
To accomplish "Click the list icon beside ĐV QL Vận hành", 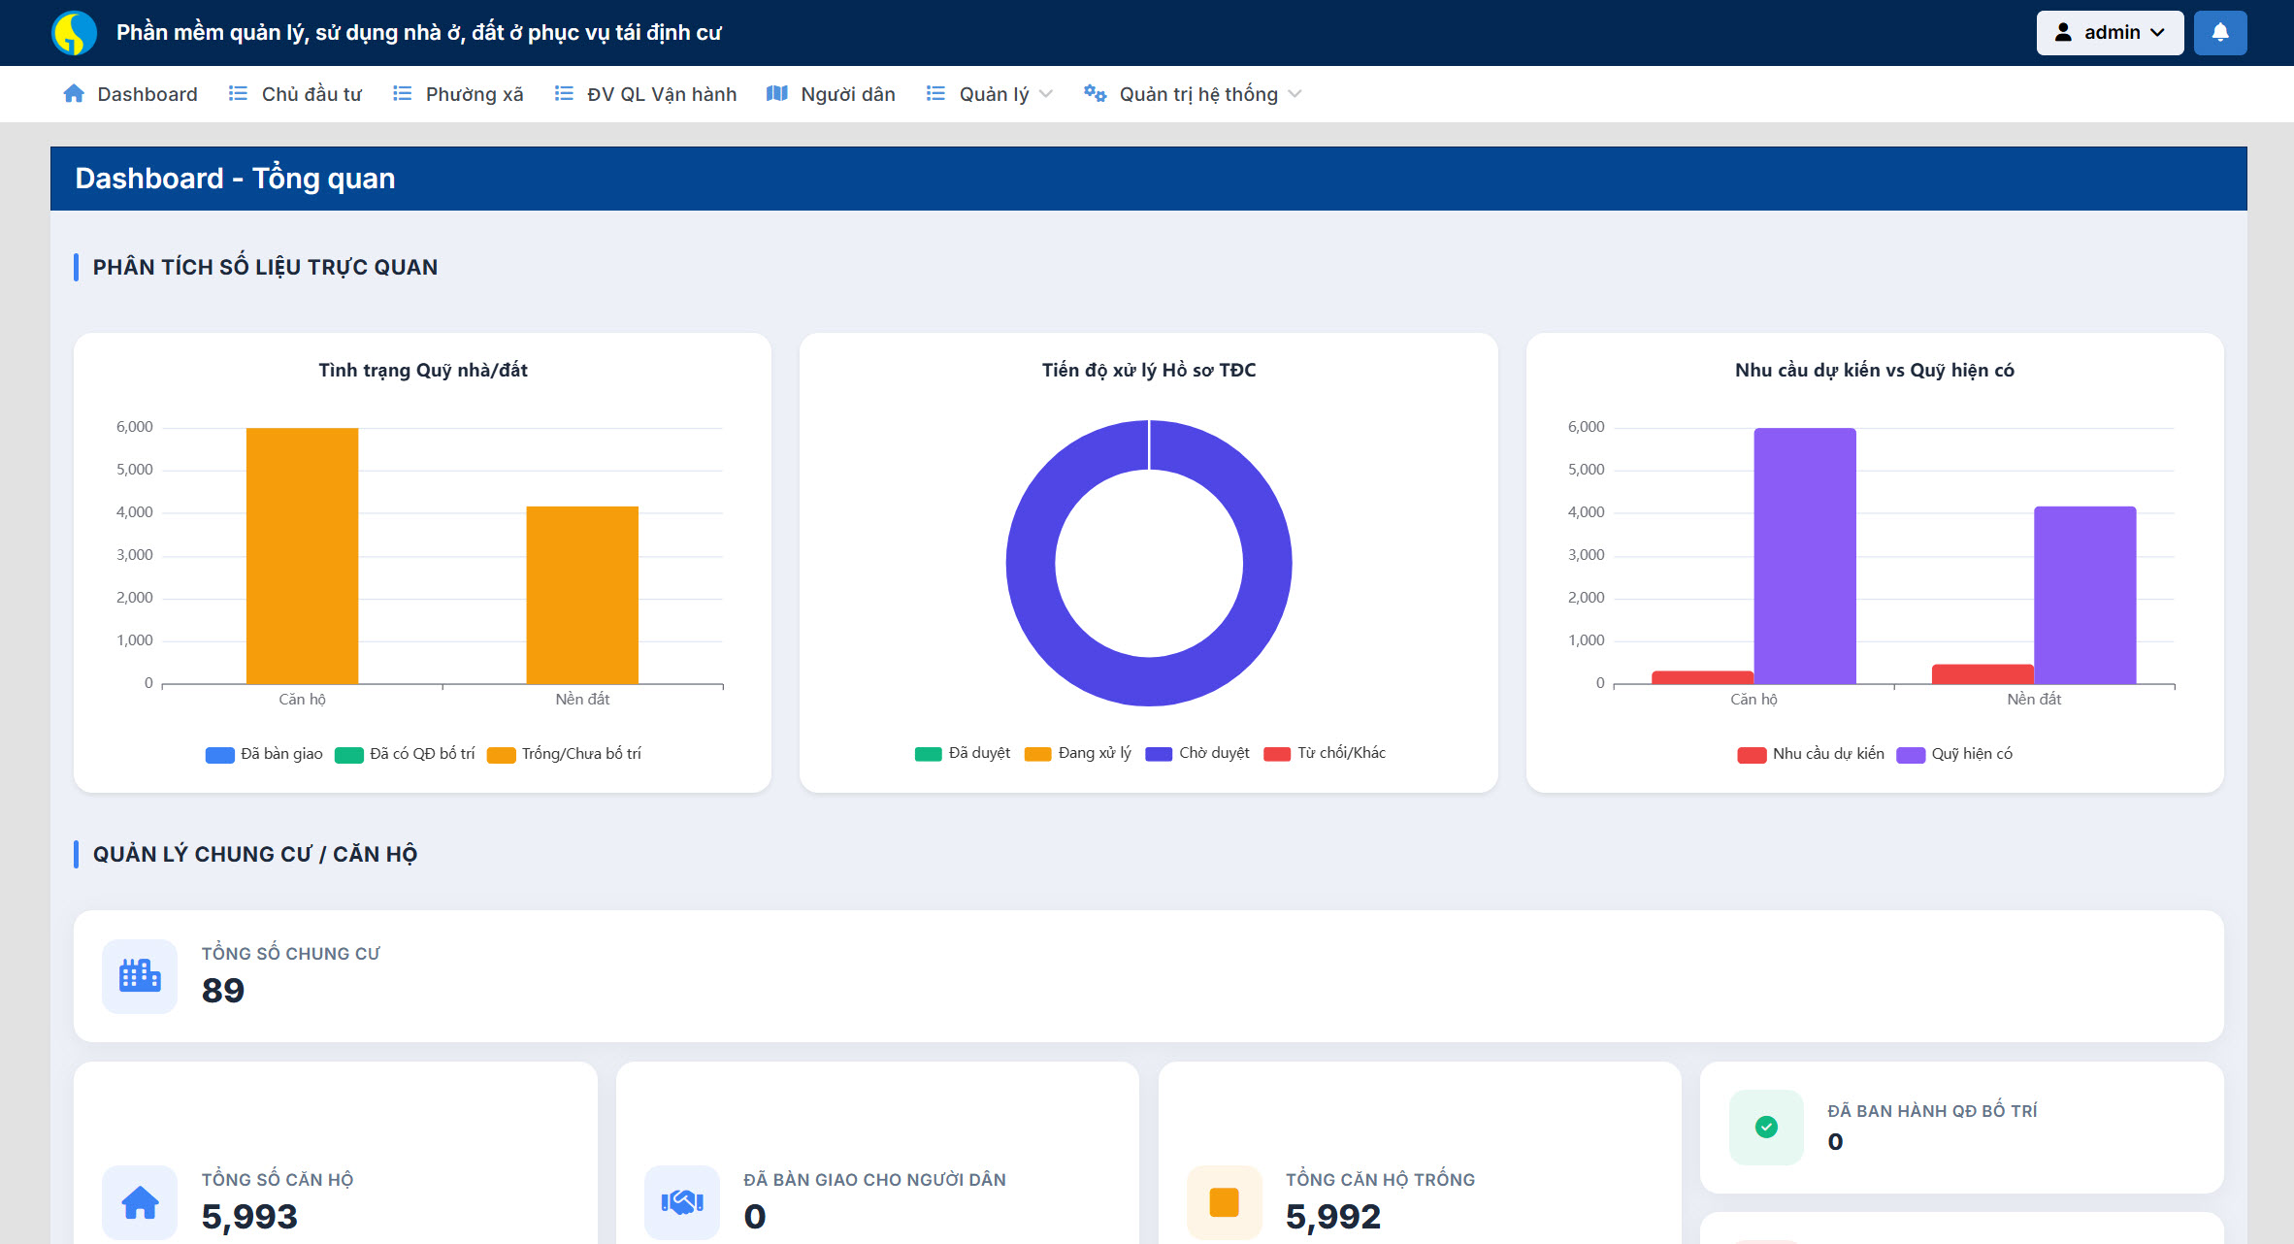I will [564, 94].
